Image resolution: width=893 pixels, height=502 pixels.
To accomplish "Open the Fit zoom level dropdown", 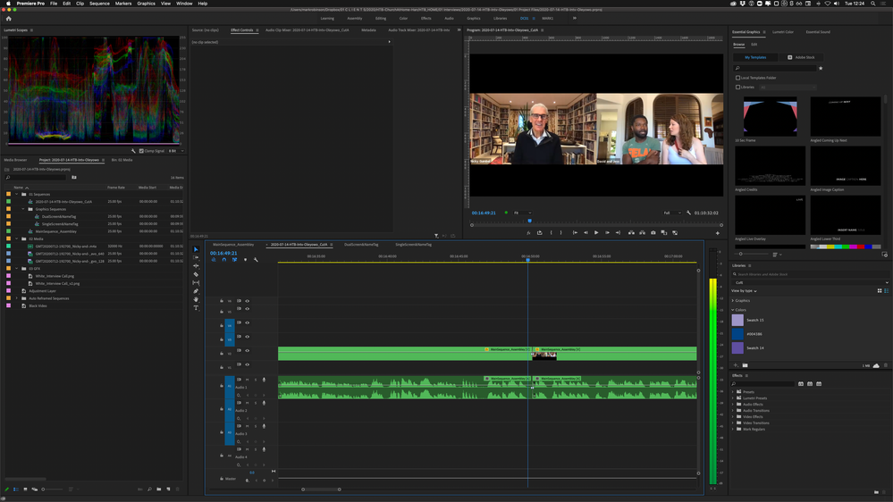I will tap(523, 213).
